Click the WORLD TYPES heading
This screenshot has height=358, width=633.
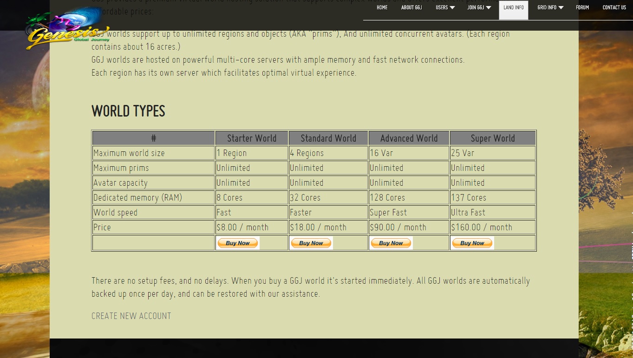click(128, 111)
